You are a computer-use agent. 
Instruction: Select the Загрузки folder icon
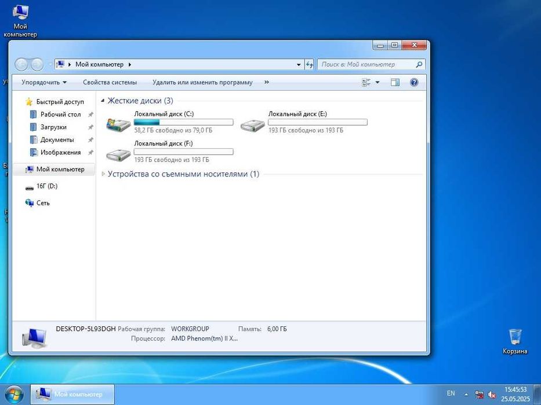pyautogui.click(x=33, y=127)
